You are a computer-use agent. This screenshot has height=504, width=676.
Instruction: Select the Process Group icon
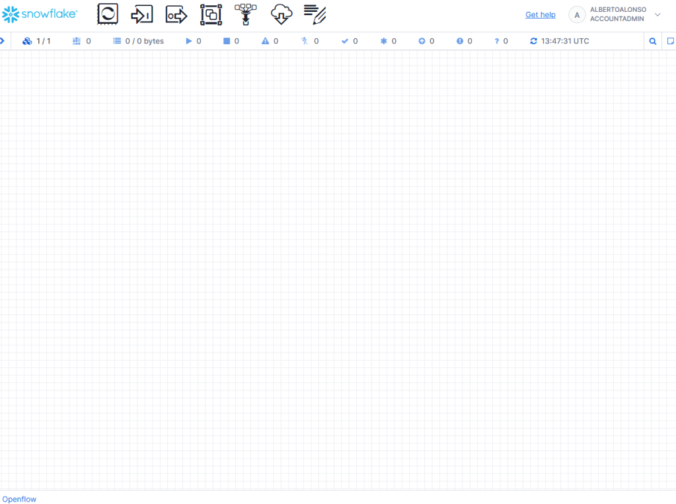tap(211, 14)
